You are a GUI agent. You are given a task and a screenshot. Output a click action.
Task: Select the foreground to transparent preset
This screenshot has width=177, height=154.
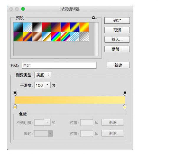click(x=27, y=27)
